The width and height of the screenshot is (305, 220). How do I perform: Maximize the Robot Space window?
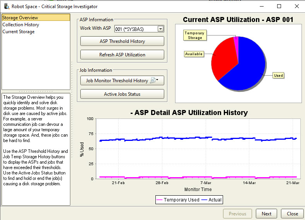point(279,6)
